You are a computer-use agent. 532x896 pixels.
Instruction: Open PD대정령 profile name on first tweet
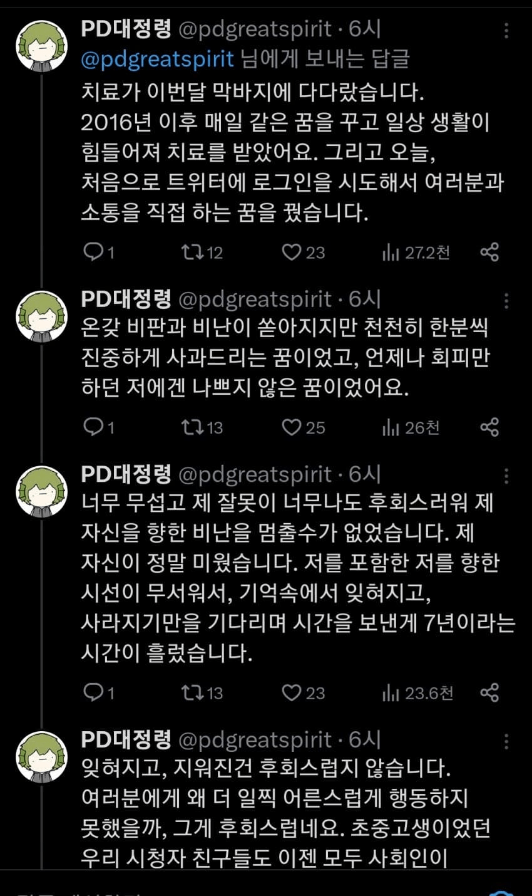tap(126, 29)
